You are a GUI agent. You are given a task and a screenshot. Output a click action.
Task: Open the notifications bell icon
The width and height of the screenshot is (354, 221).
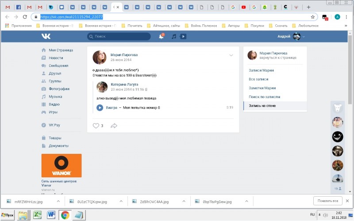click(161, 36)
